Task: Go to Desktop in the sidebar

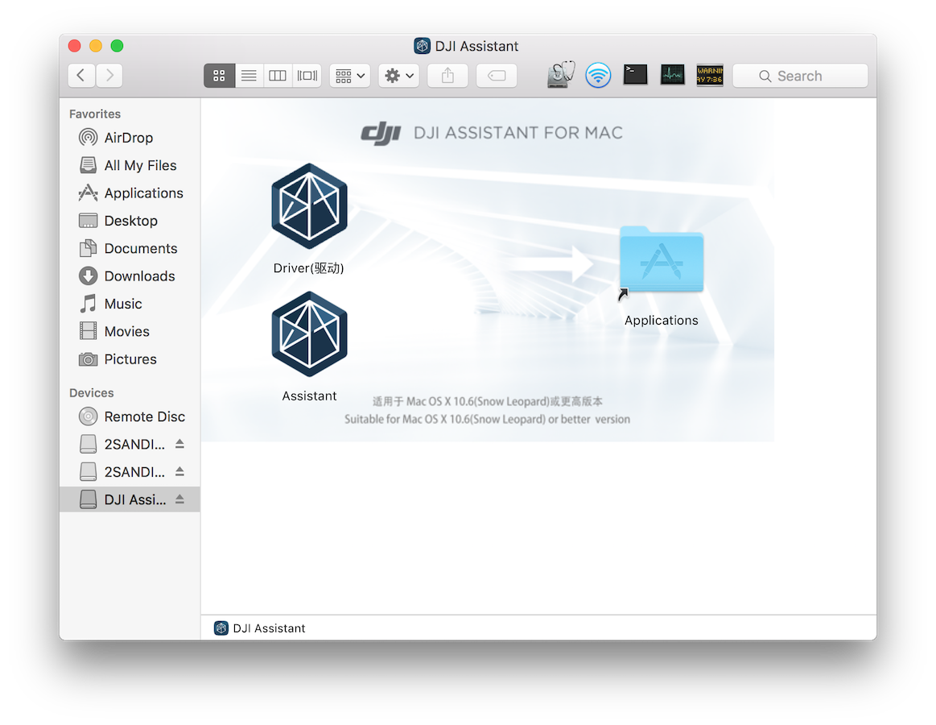Action: click(x=129, y=221)
